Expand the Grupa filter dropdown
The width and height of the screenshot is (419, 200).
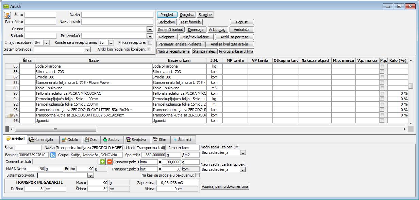(x=150, y=29)
